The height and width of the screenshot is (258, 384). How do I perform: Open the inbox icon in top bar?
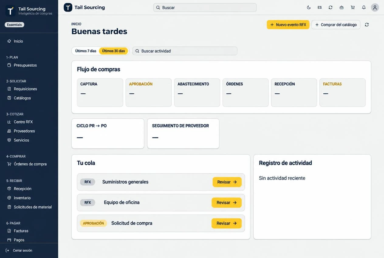pos(341,8)
